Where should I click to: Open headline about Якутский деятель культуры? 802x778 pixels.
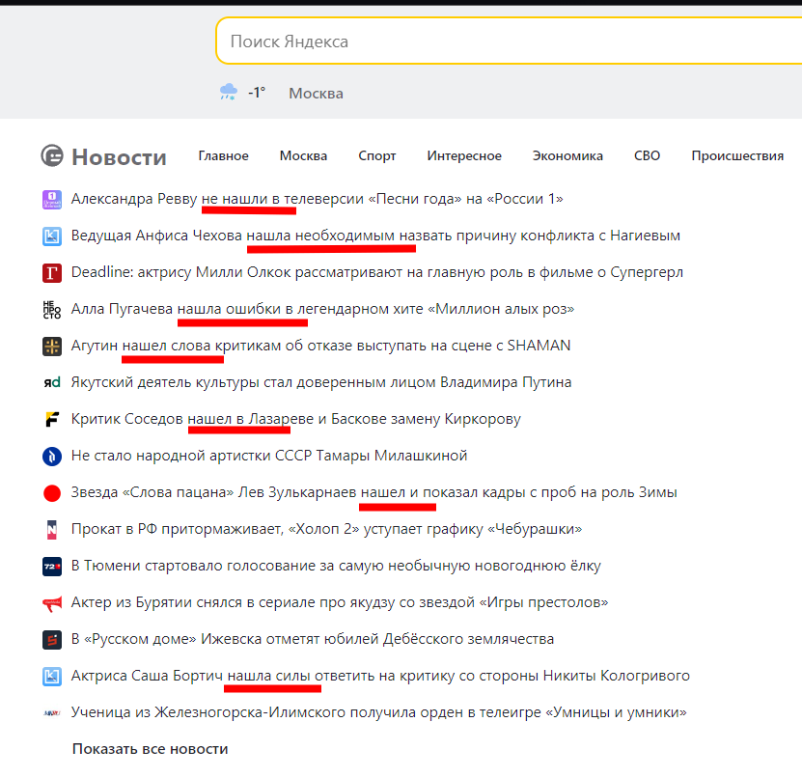coord(321,382)
